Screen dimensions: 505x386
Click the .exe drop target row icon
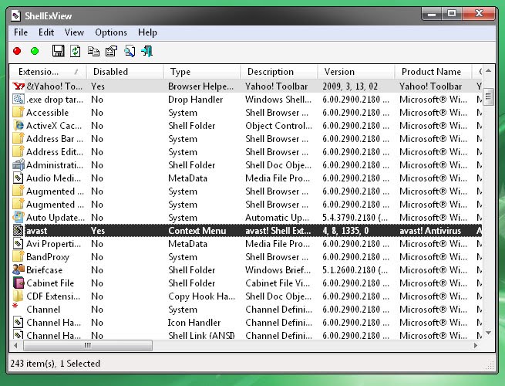(19, 99)
